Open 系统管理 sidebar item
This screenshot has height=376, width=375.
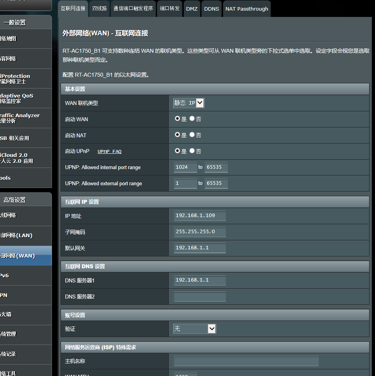coord(26,334)
